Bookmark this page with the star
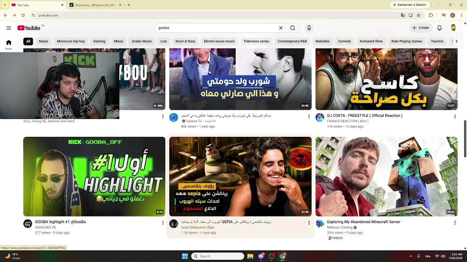Viewport: 467px width, 262px height. (x=418, y=15)
